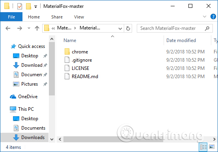Open pinned Desktop under Quick access
The width and height of the screenshot is (218, 152).
tap(30, 56)
